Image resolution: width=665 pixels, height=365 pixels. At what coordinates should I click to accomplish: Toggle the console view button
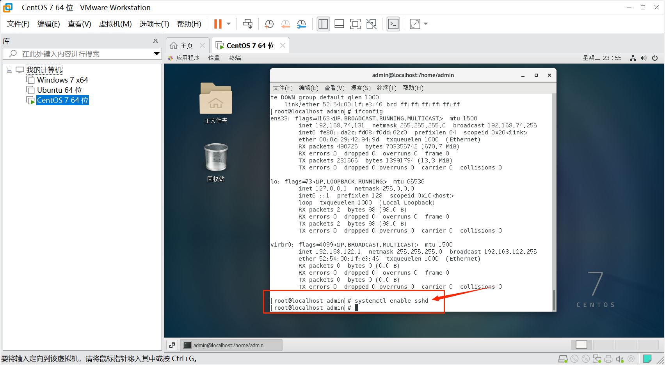click(393, 24)
